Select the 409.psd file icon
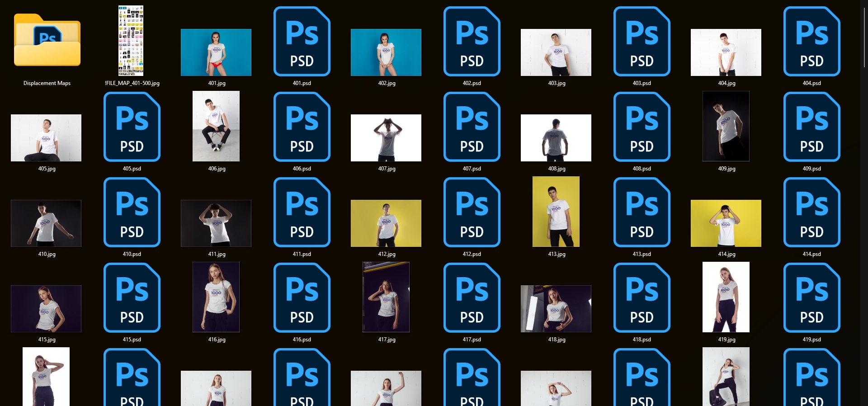 pyautogui.click(x=811, y=127)
